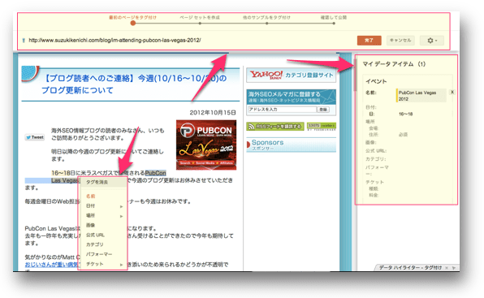The width and height of the screenshot is (484, 298).
Task: Click the PubCon Las Vegas 2012 banner image
Action: pyautogui.click(x=206, y=145)
